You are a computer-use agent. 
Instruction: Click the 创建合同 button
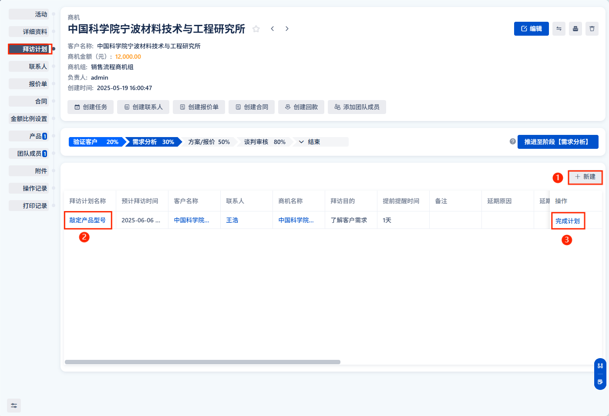[x=252, y=107]
